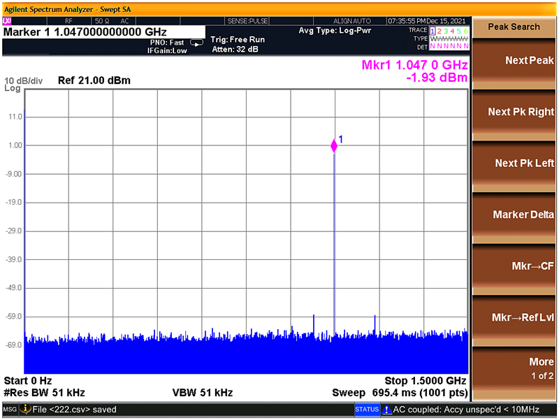Viewport: 559px width, 420px height.
Task: Click the PNO Fast indicator icon
Action: click(x=196, y=43)
